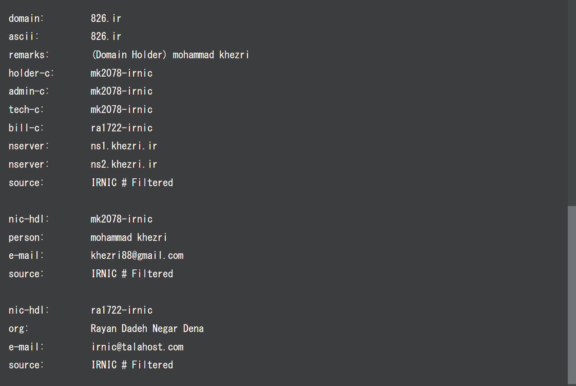This screenshot has width=576, height=386.
Task: Click ra1722-irnic in the last nic-hdl row
Action: tap(121, 310)
